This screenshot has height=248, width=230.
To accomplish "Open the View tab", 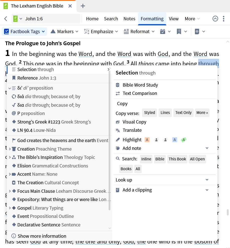I will (174, 19).
